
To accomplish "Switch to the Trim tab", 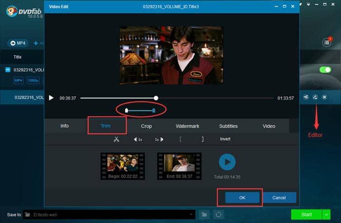I will [106, 126].
